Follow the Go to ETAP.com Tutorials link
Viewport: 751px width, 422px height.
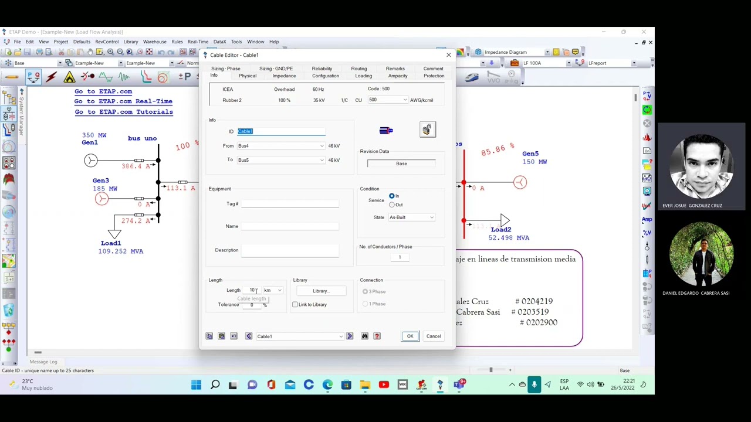pyautogui.click(x=124, y=112)
